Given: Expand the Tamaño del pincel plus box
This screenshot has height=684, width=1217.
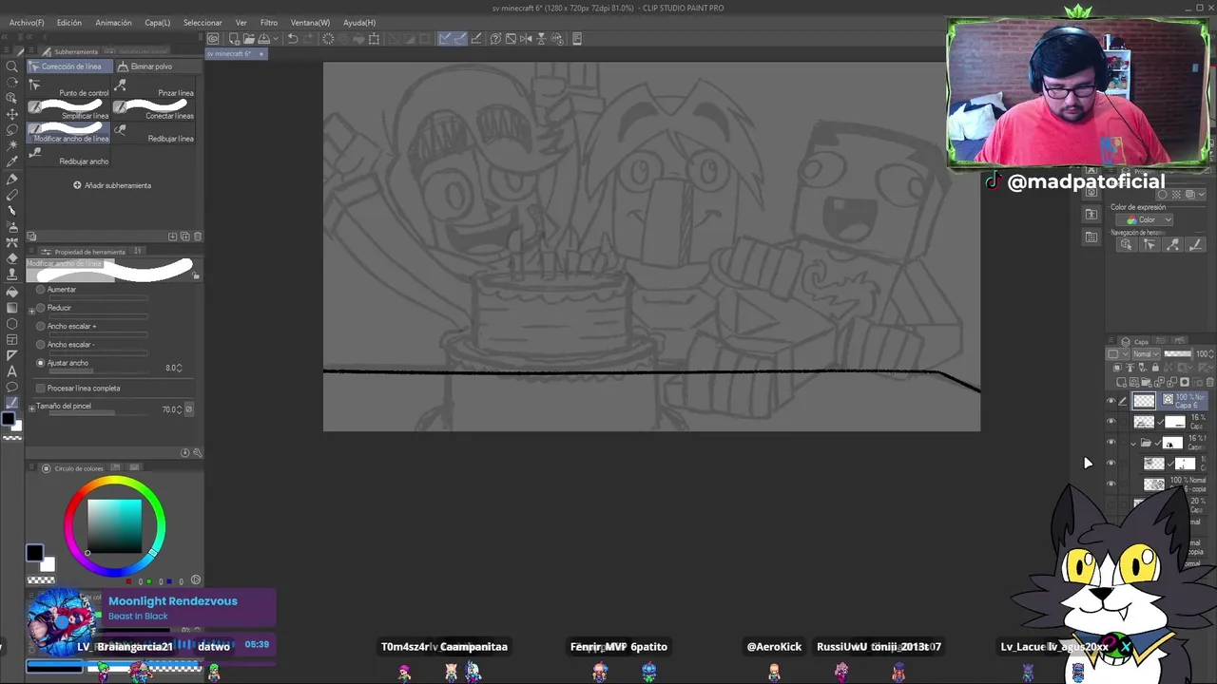Looking at the screenshot, I should [31, 408].
